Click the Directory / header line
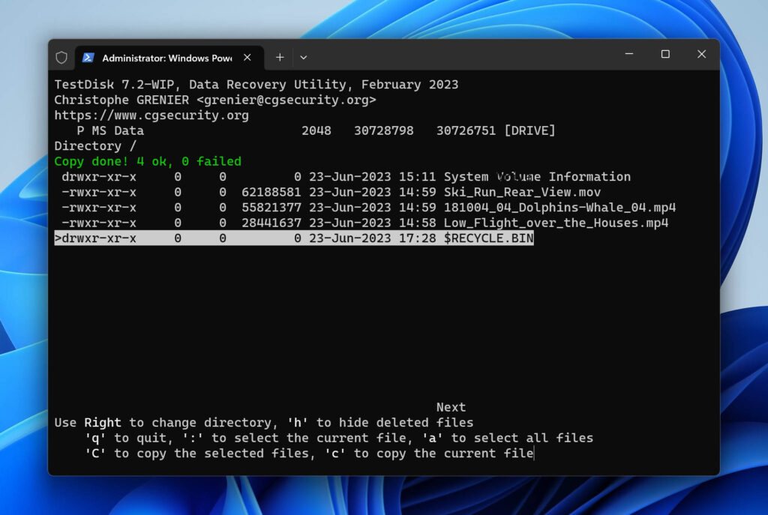This screenshot has width=768, height=515. point(95,145)
